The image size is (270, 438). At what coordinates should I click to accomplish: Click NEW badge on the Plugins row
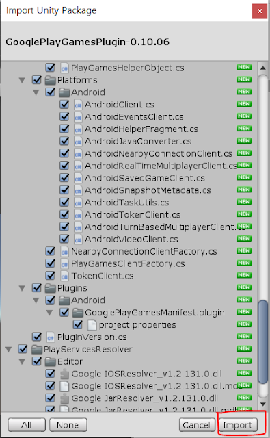tap(244, 287)
